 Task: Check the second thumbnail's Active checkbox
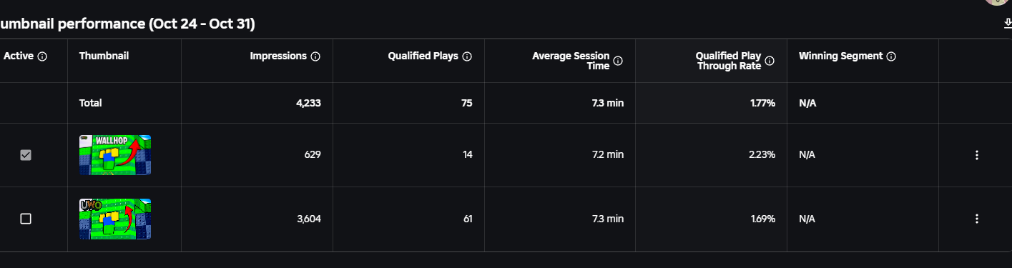[26, 219]
